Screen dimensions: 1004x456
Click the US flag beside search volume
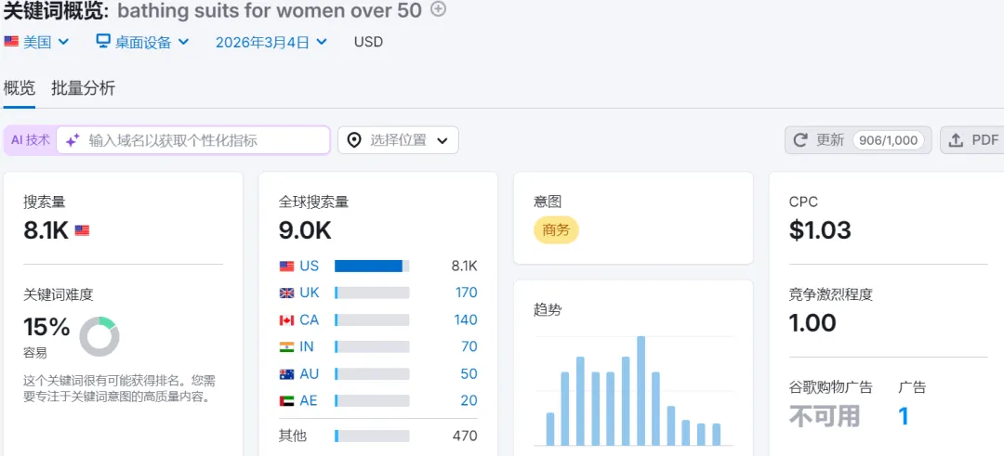point(82,230)
